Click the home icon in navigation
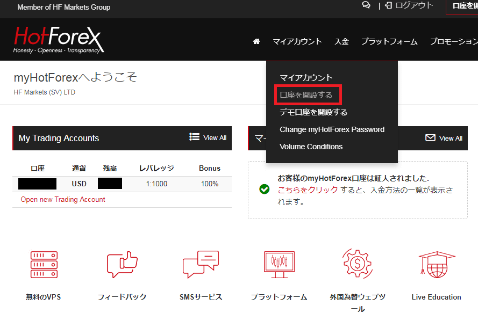 256,41
